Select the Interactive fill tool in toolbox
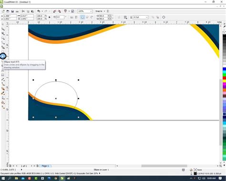Image resolution: width=226 pixels, height=181 pixels. [x=3, y=107]
